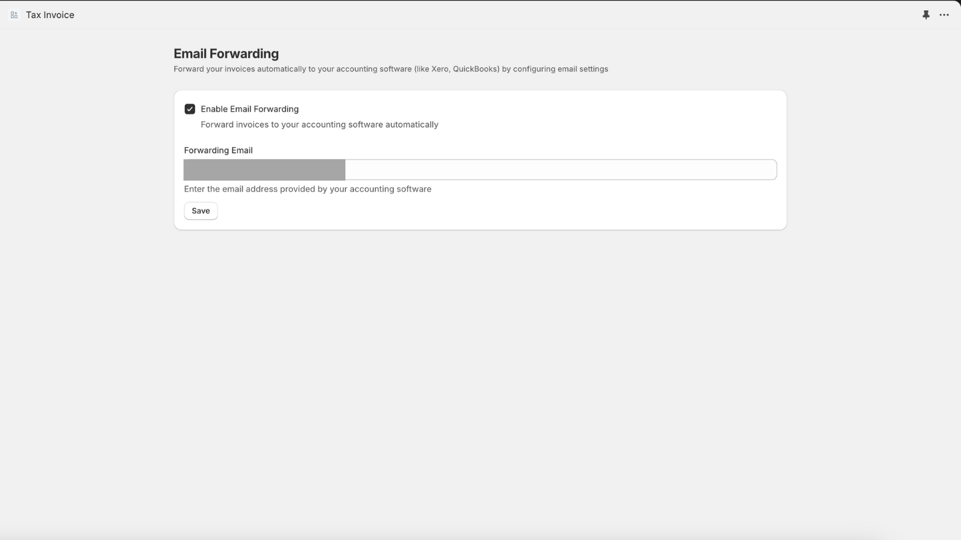Click the grid-with-plus icon beside Tax Invoice
This screenshot has height=540, width=961.
coord(13,14)
